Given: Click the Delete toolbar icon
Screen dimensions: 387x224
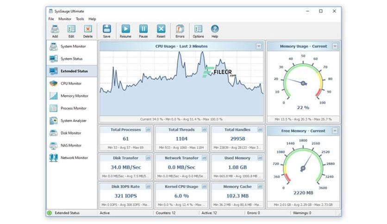Looking at the screenshot, I should [88, 29].
